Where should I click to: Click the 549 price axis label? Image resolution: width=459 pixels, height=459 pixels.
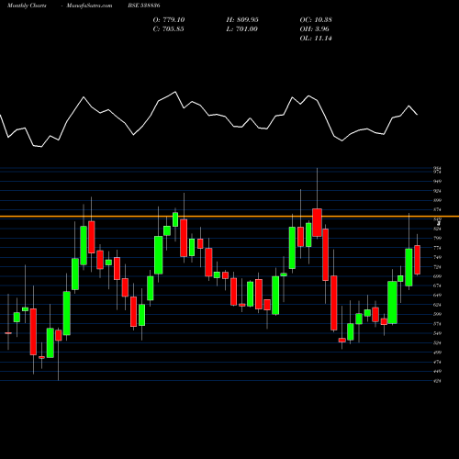pos(438,333)
